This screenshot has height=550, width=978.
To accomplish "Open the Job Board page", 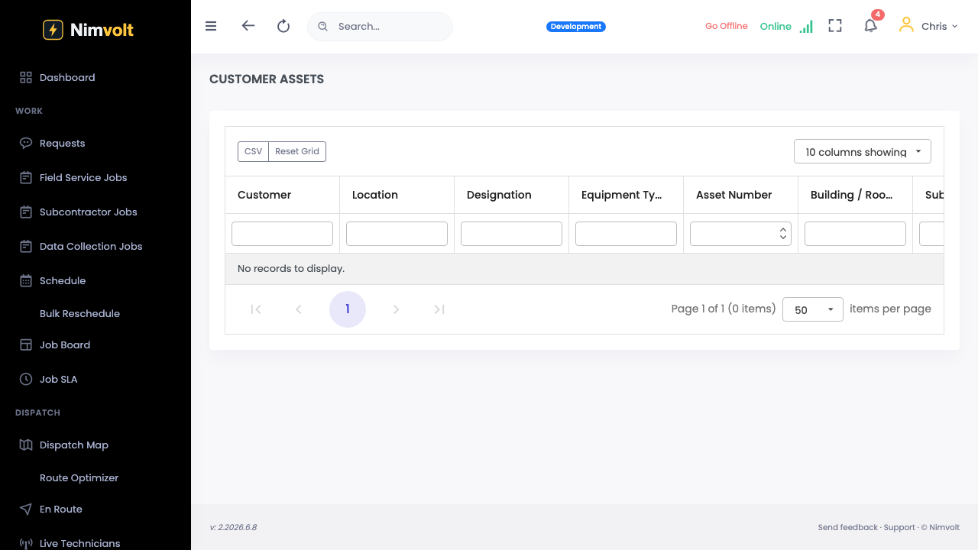I will tap(65, 345).
